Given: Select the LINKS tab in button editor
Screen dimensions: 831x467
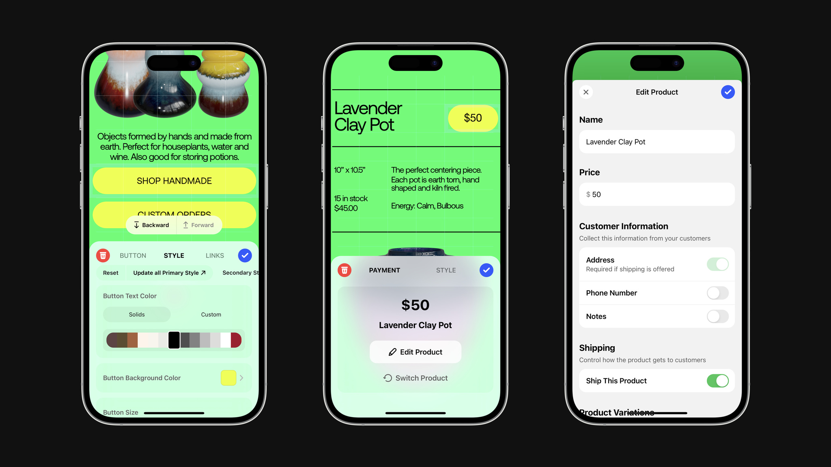Looking at the screenshot, I should 215,255.
